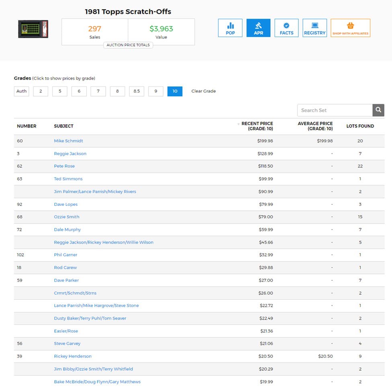Open Rod Carew card link
This screenshot has height=388, width=392.
click(x=65, y=267)
